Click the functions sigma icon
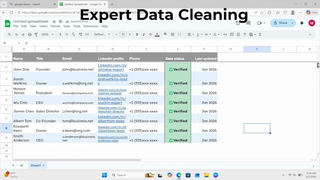The image size is (320, 180). (x=260, y=34)
